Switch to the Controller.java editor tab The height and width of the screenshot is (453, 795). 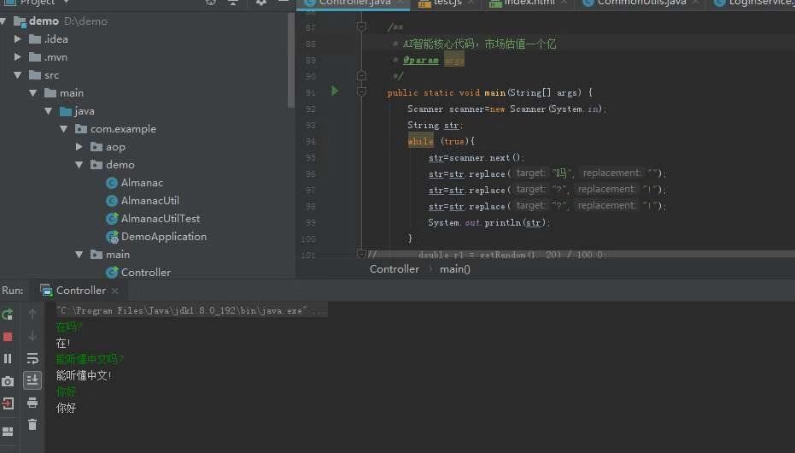tap(354, 3)
